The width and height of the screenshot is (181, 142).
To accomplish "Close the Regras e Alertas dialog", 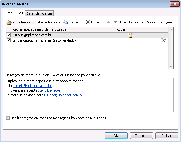I will click(175, 4).
